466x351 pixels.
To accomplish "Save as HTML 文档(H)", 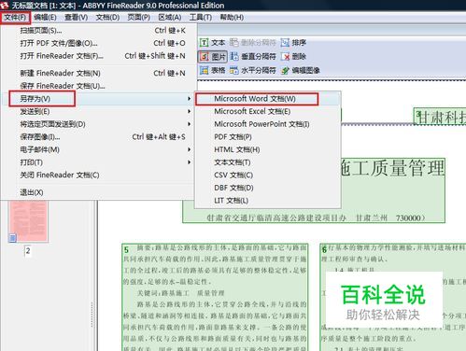I will click(268, 149).
